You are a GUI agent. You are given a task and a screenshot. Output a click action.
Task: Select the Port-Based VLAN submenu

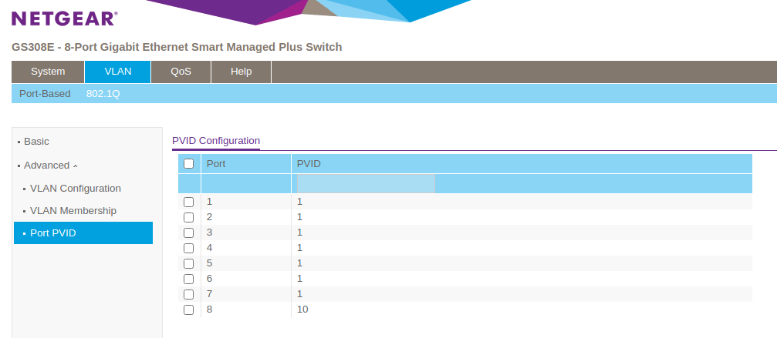pos(45,94)
